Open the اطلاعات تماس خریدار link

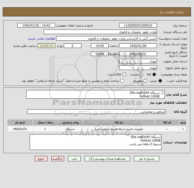pos(42,39)
